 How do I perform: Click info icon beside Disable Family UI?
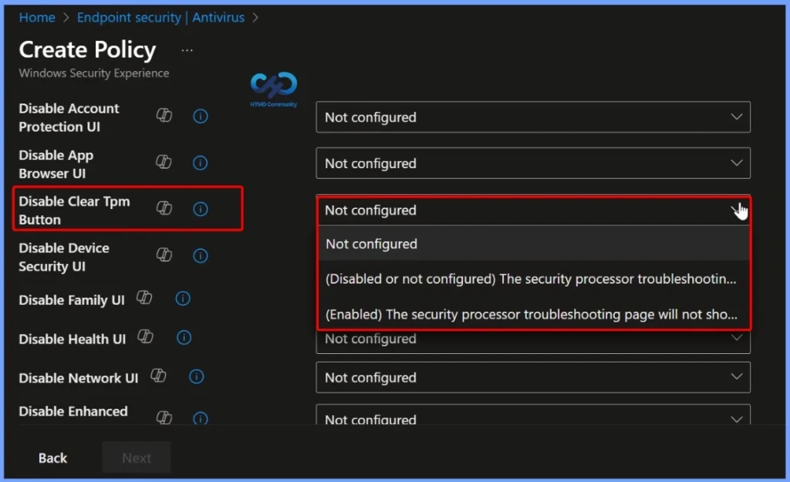(183, 298)
